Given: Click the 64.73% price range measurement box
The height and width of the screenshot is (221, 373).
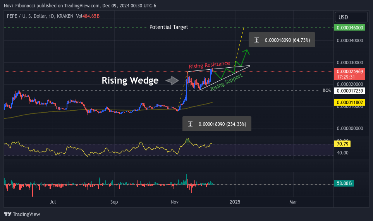Looking at the screenshot, I should [x=282, y=40].
